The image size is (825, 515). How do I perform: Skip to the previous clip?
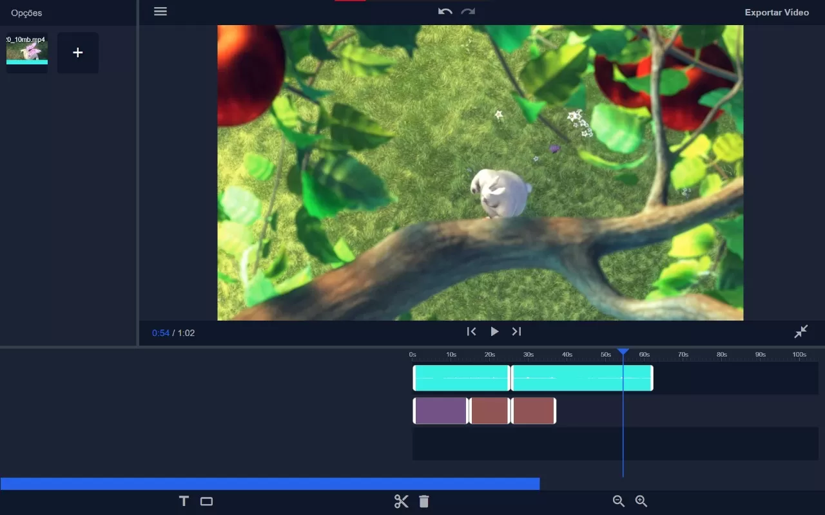[471, 332]
